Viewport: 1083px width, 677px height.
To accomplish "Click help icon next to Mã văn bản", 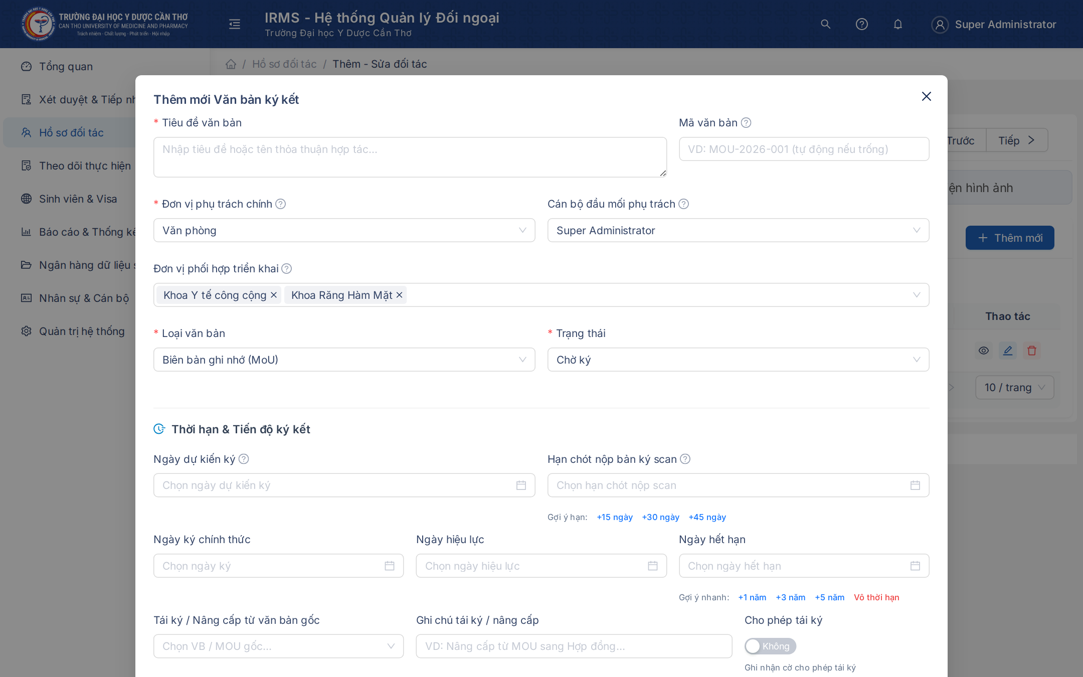I will [x=746, y=123].
